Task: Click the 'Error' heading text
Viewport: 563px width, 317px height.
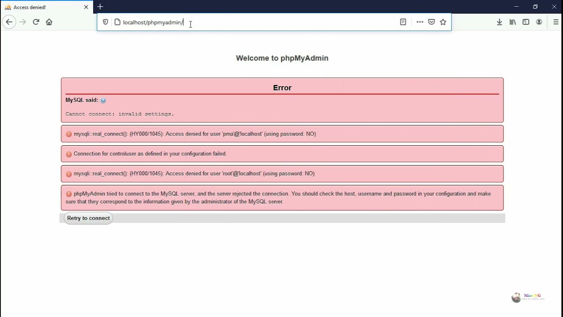Action: click(x=282, y=88)
